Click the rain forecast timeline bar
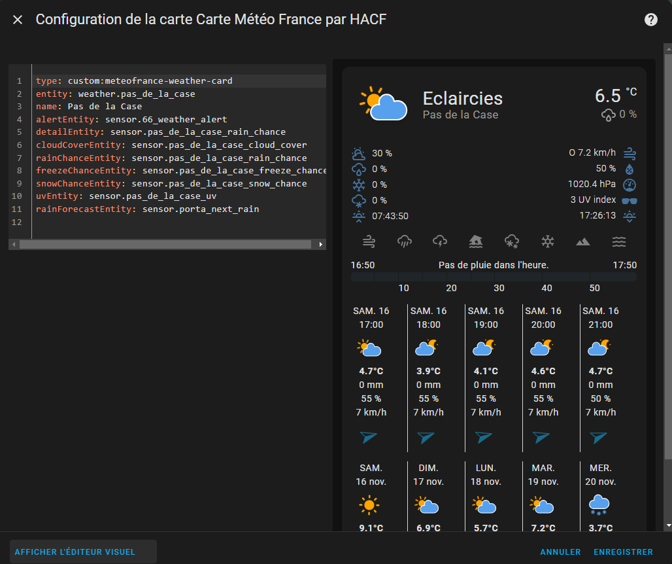Viewport: 672px width, 564px height. pyautogui.click(x=494, y=277)
